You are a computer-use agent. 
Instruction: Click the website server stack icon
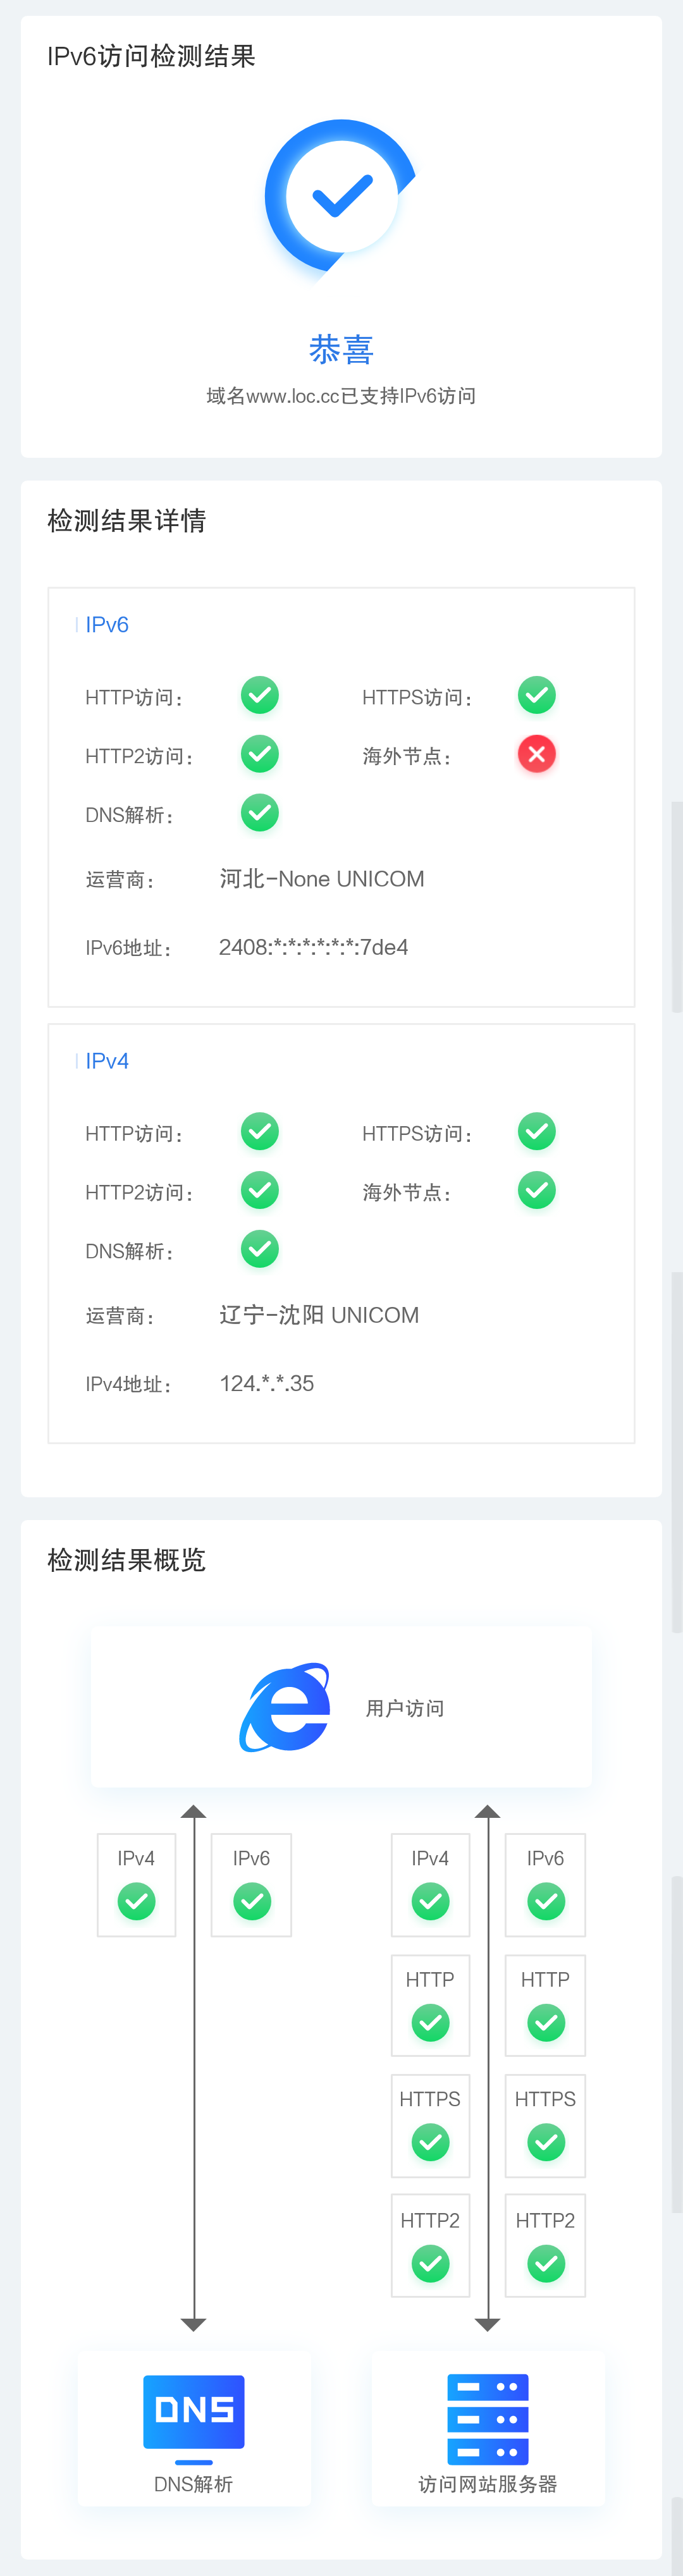(x=487, y=2419)
